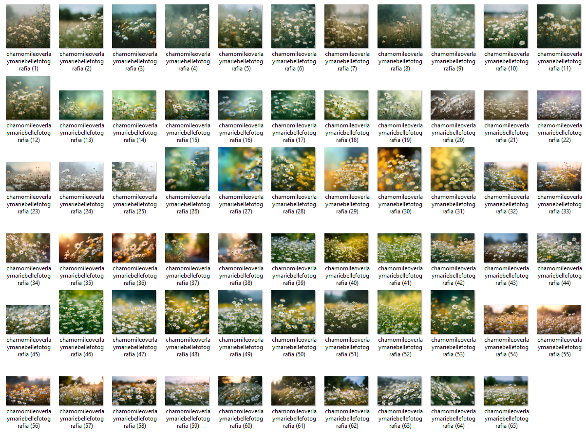Click thumbnail numbered (11)
The image size is (586, 439).
pyautogui.click(x=559, y=27)
